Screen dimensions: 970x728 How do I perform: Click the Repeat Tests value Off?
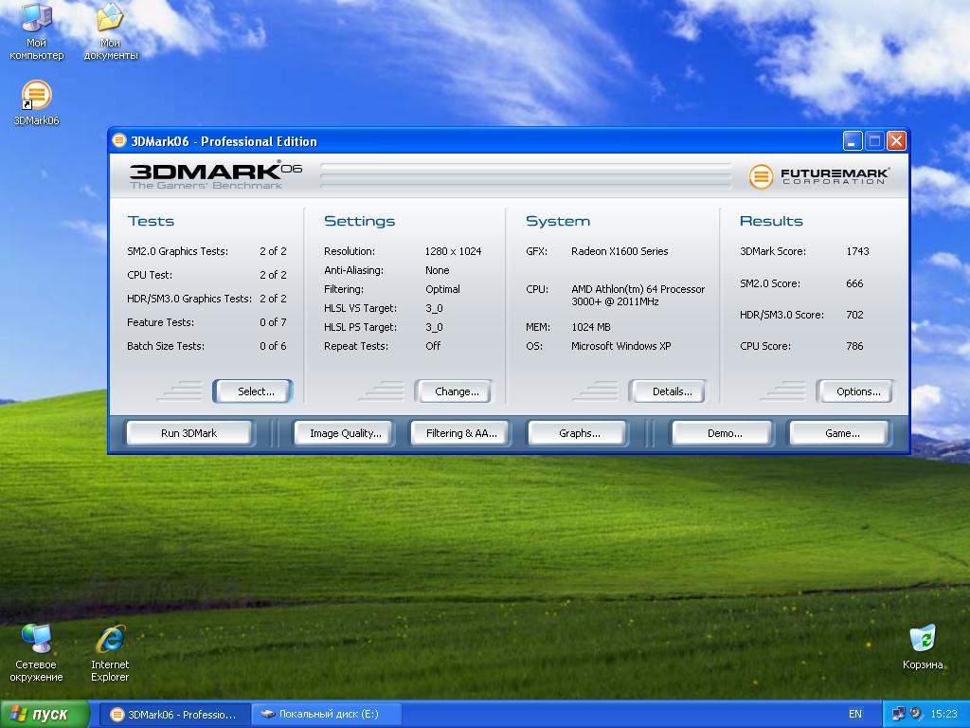pyautogui.click(x=433, y=346)
